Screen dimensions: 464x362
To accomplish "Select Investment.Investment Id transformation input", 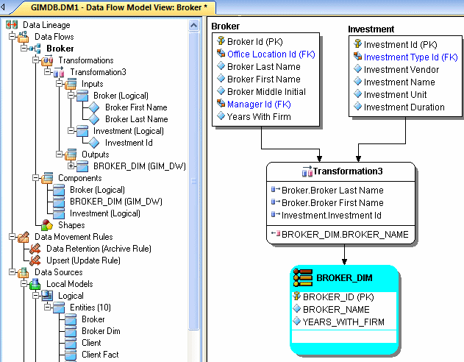I will [x=331, y=215].
